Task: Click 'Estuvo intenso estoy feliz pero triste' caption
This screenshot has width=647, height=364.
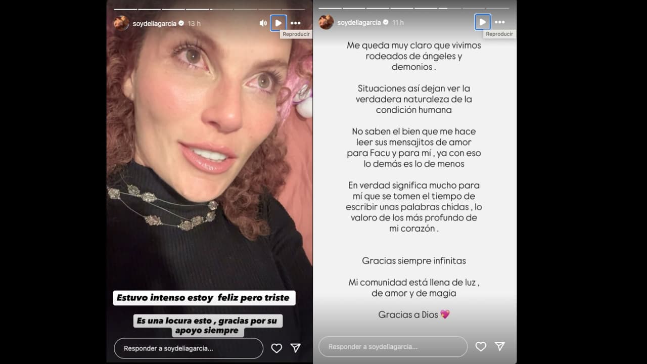Action: click(203, 298)
